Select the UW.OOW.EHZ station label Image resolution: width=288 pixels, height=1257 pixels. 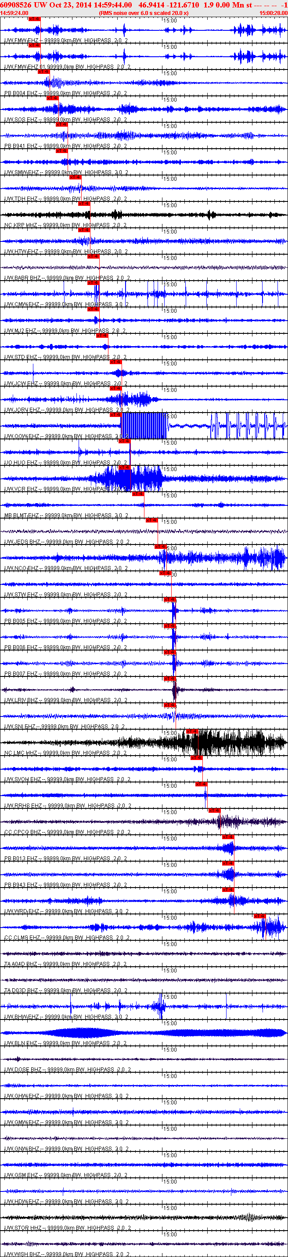66,436
